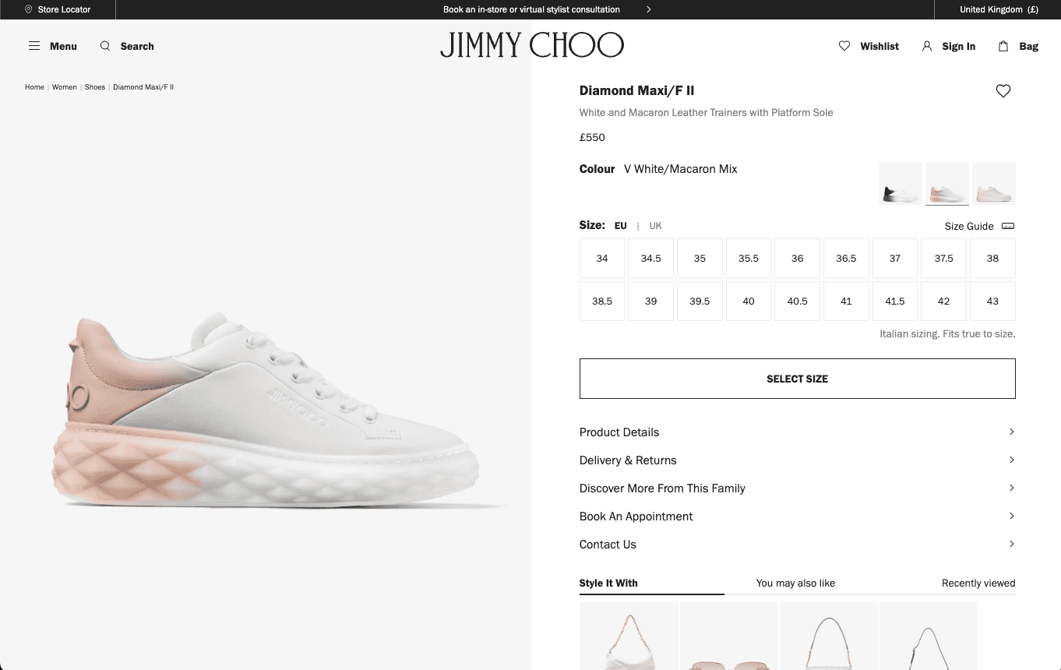Select EU size 36

click(x=797, y=258)
